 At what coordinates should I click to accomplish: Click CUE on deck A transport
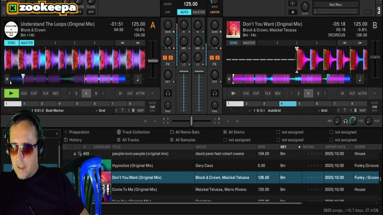point(24,93)
